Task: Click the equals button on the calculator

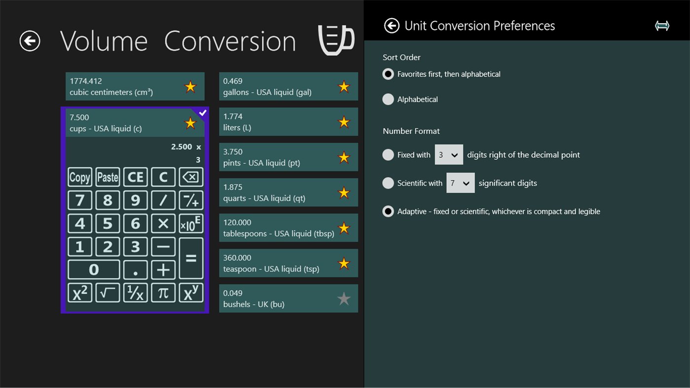Action: tap(191, 258)
